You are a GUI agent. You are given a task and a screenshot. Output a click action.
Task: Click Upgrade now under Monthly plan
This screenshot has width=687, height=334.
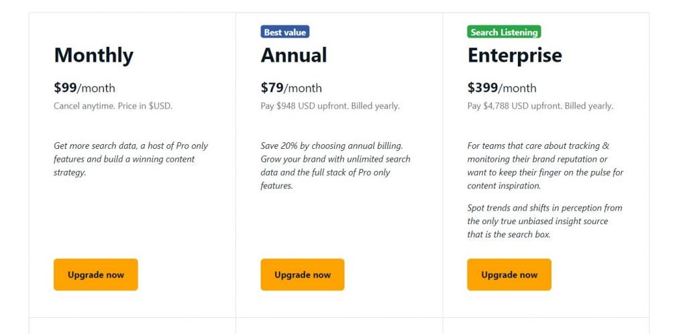click(95, 274)
